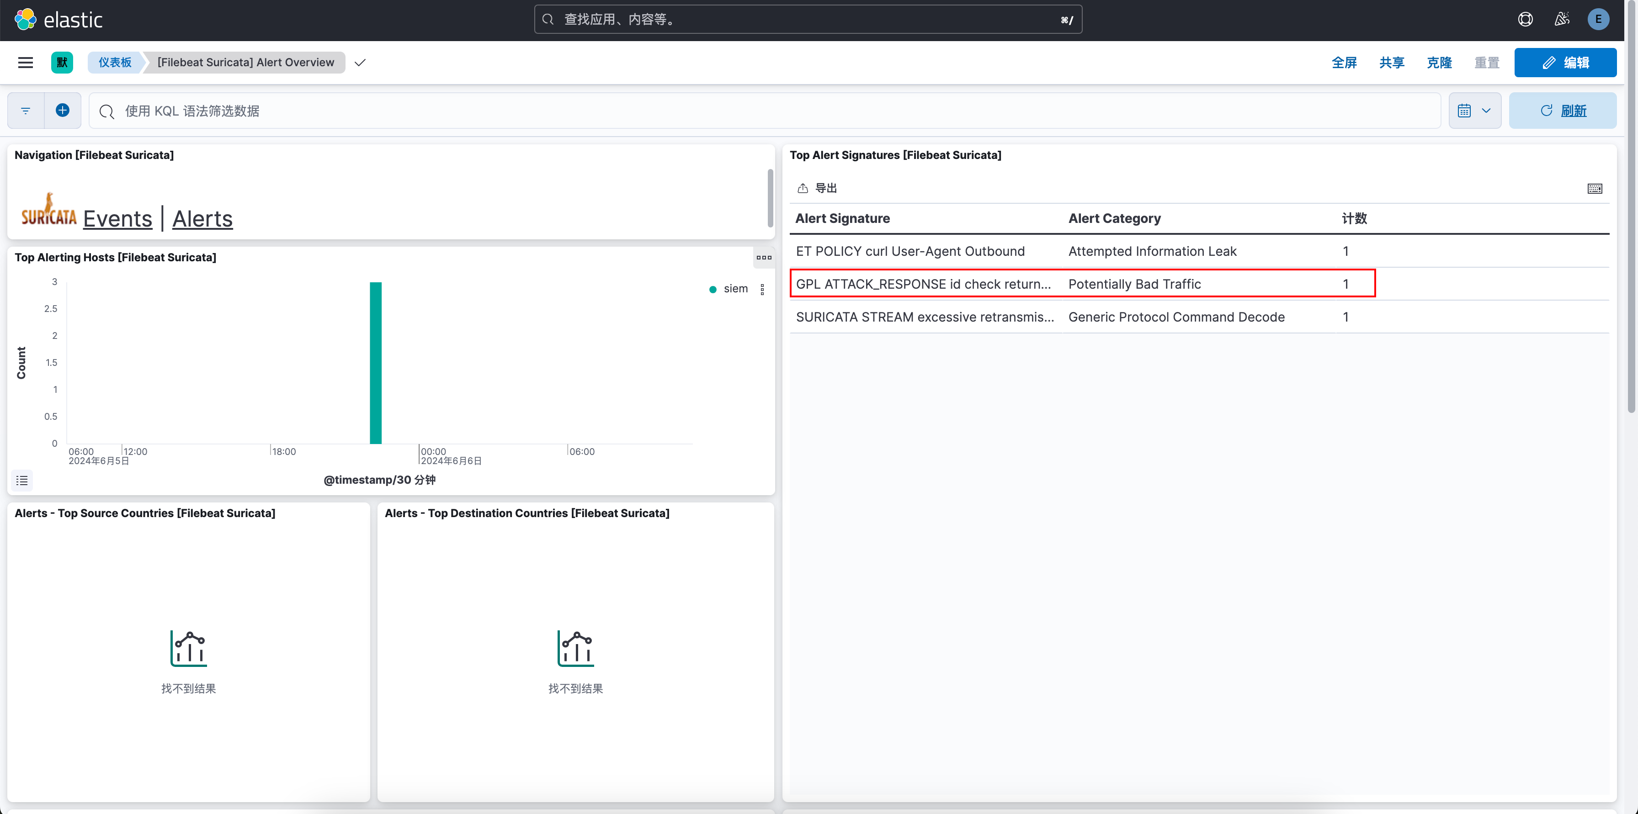
Task: Add a new filter with plus icon
Action: coord(62,111)
